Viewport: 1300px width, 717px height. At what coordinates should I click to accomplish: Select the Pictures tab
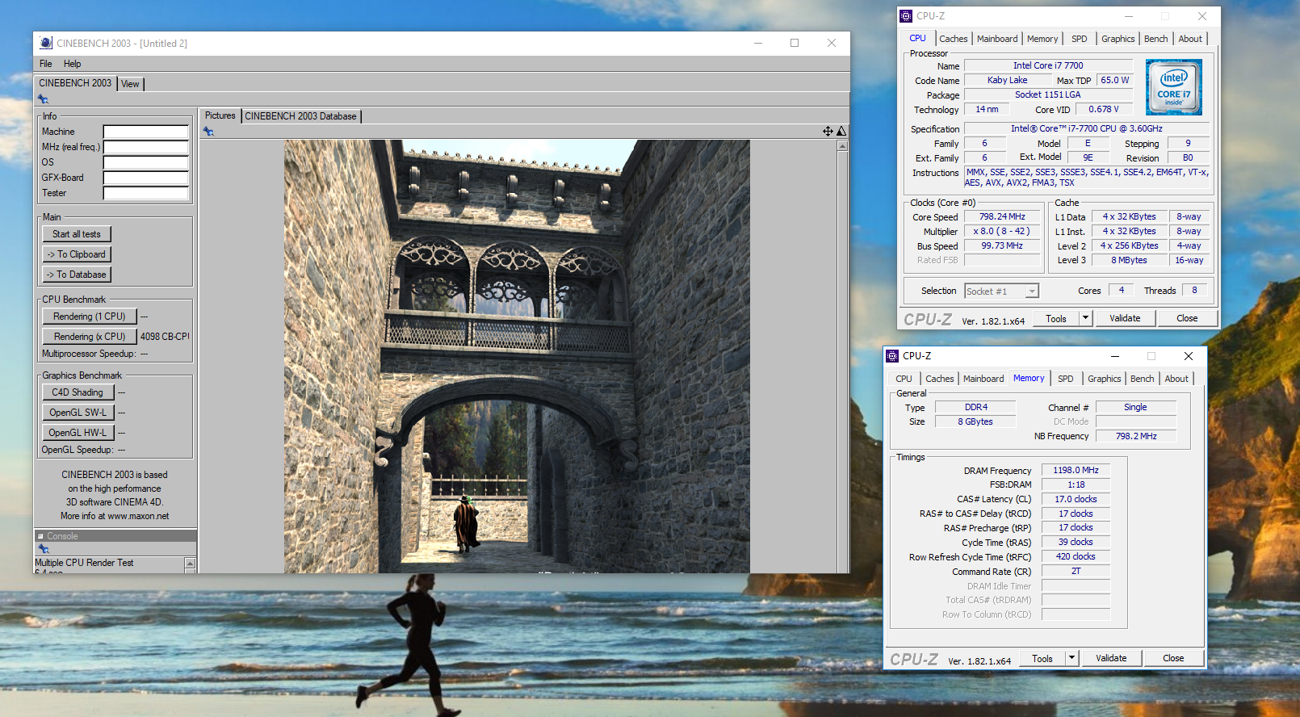(x=220, y=115)
